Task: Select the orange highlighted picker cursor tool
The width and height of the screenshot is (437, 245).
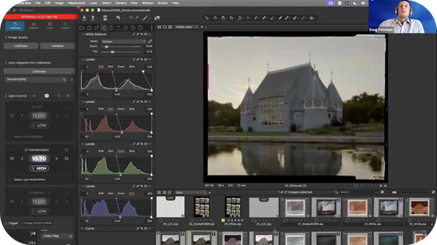Action: [287, 18]
